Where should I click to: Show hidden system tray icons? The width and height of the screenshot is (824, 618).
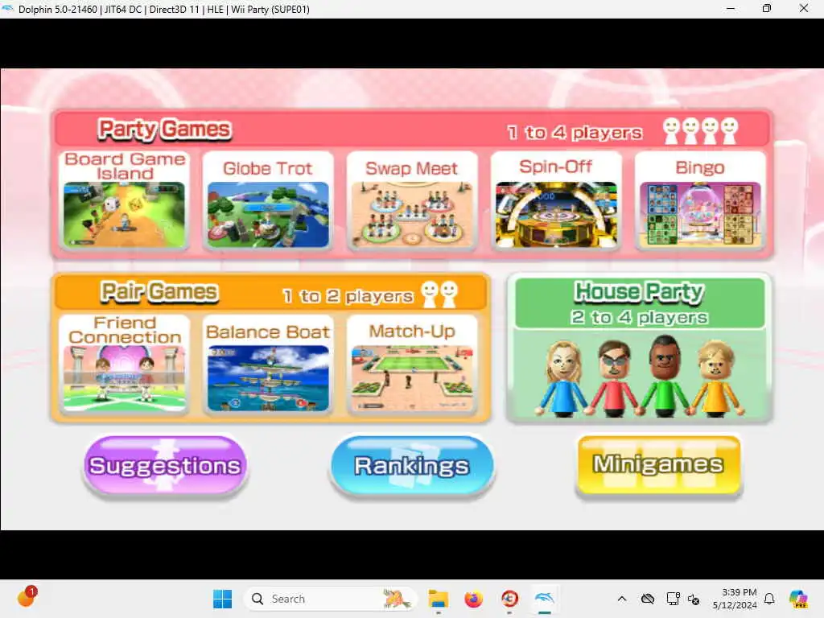622,599
